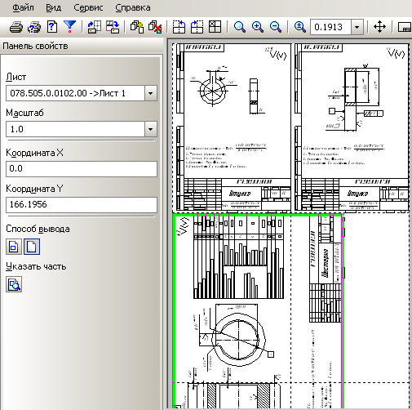Click the page grid with cross icon
This screenshot has width=412, height=410.
tap(215, 27)
